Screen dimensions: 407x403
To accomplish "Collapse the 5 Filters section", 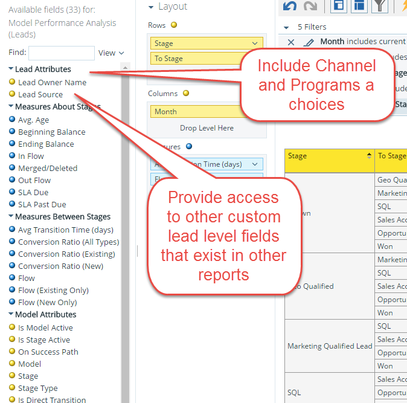I will (x=286, y=28).
